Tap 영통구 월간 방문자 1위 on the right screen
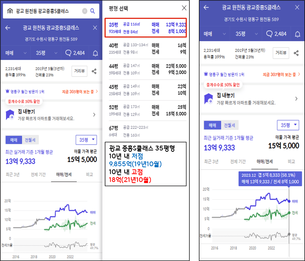 [227, 74]
